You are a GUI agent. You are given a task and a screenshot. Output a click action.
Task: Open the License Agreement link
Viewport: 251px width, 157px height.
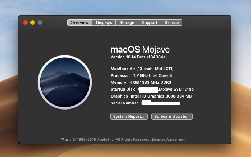point(169,139)
